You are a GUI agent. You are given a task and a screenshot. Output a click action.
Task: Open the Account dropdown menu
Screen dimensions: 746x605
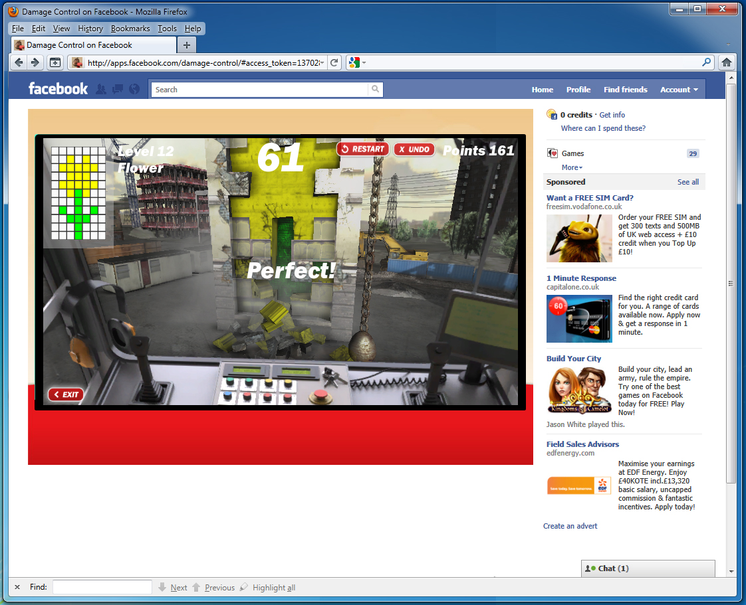click(x=679, y=90)
